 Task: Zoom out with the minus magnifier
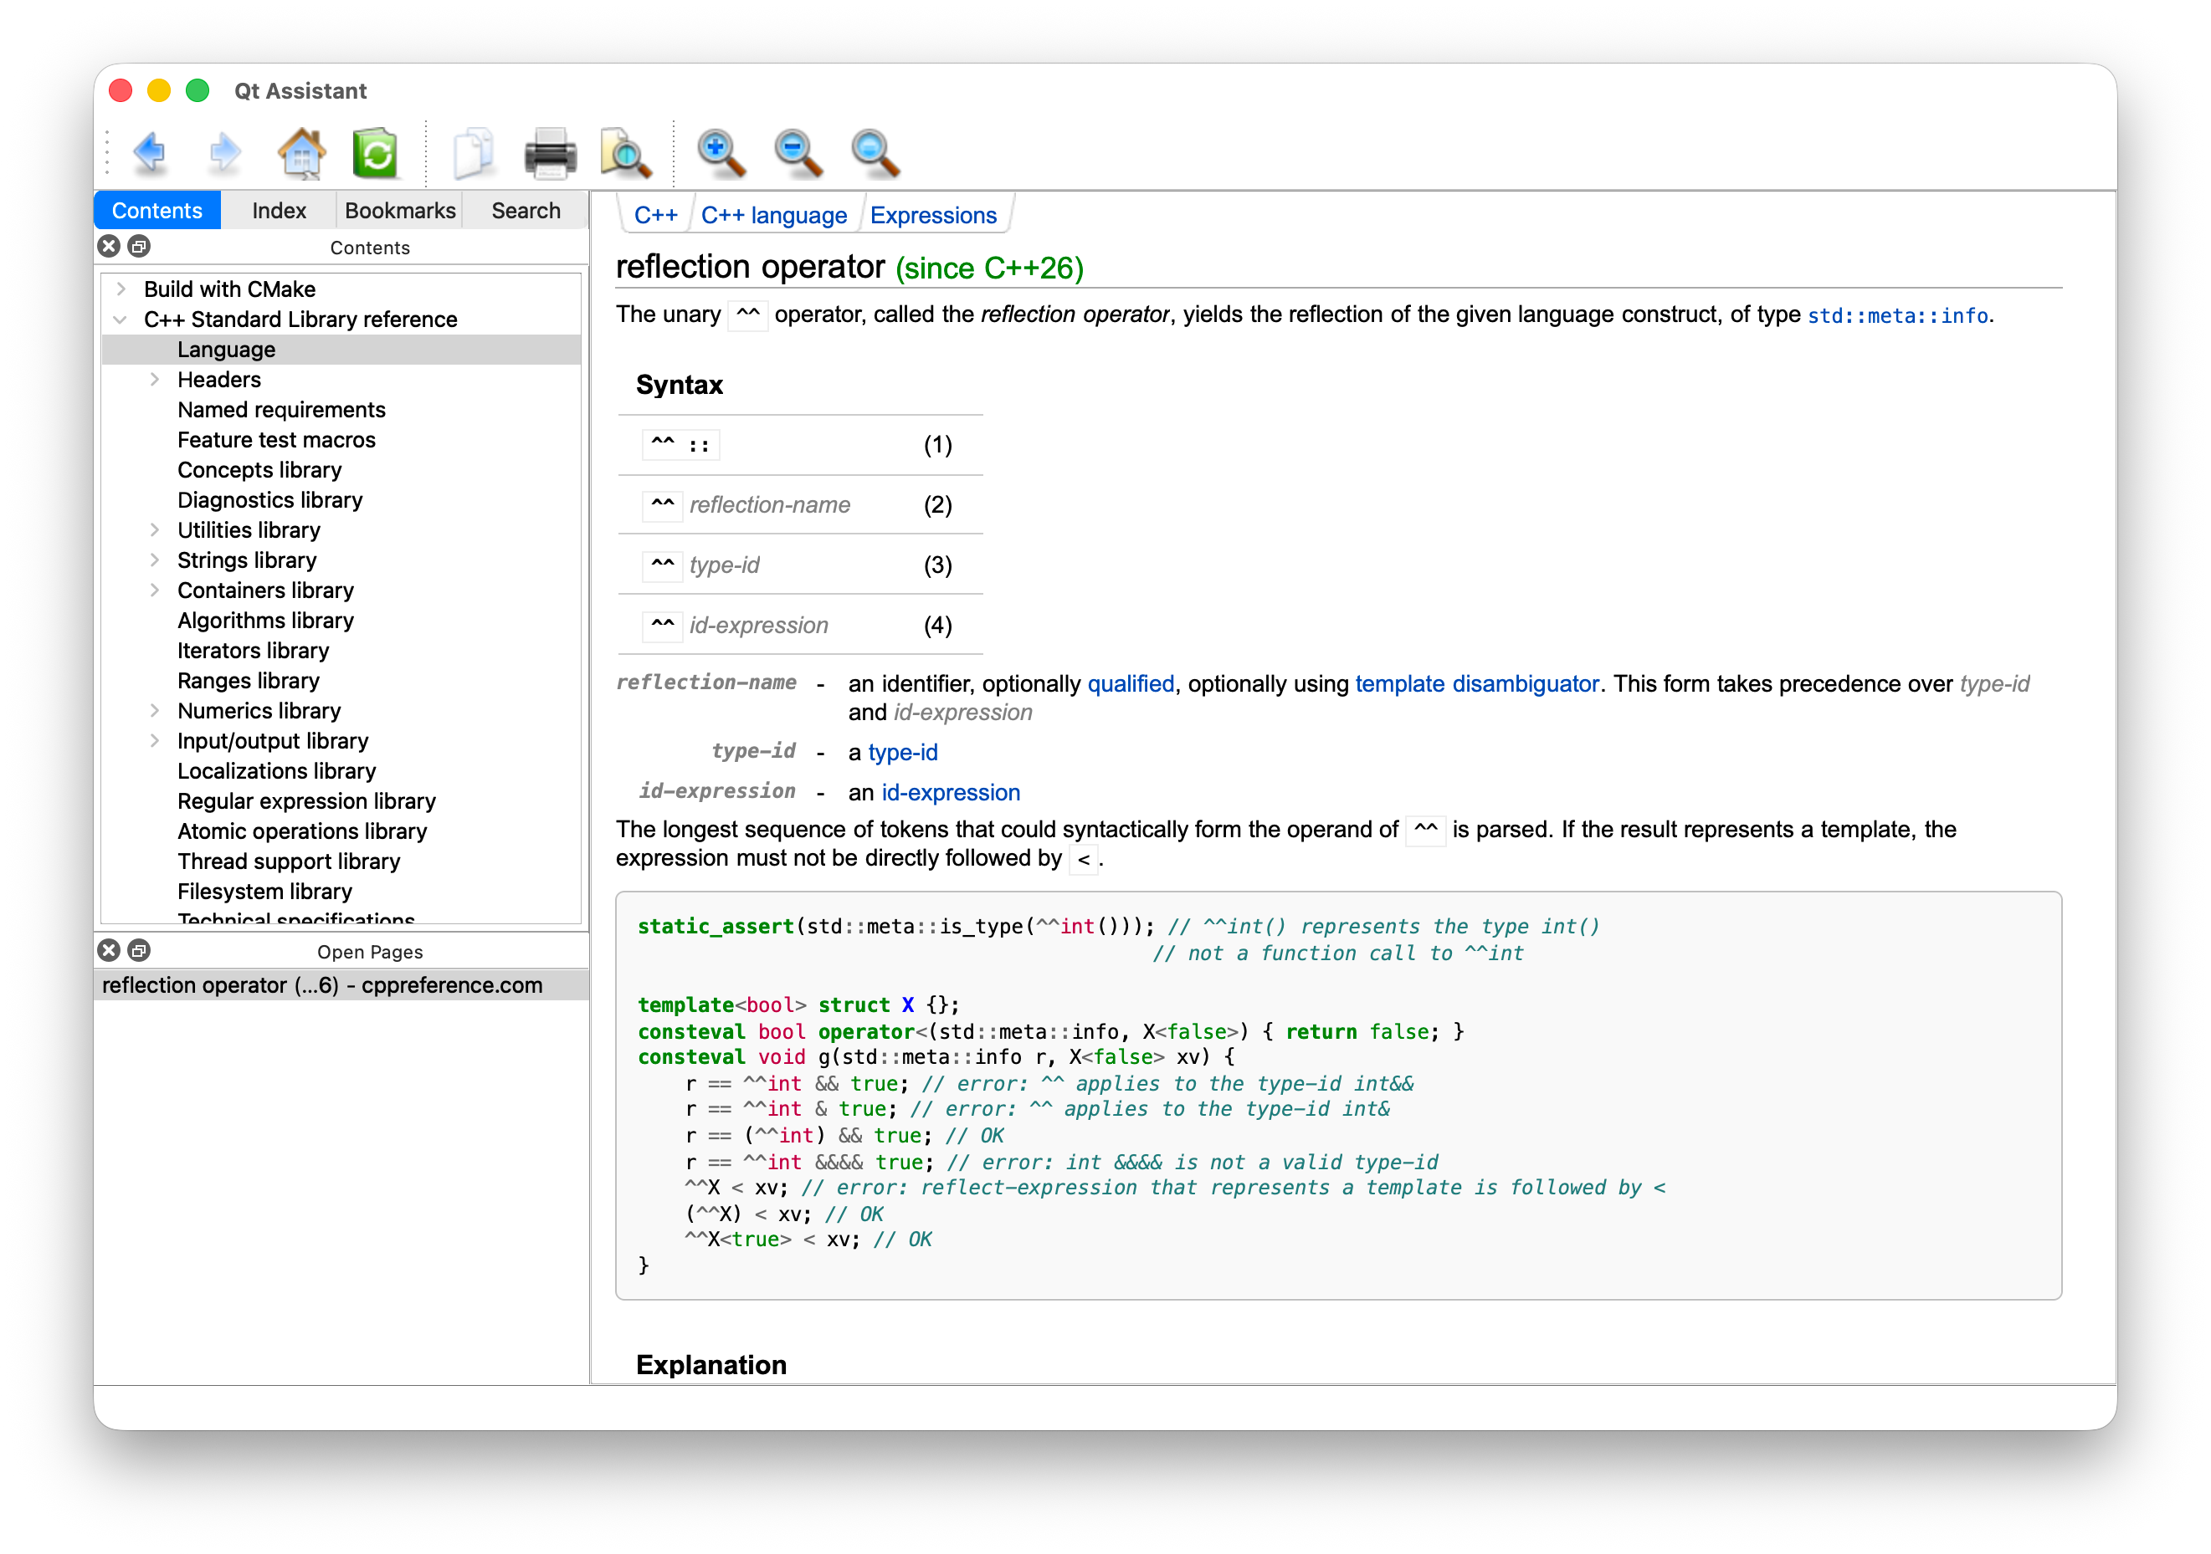(798, 153)
